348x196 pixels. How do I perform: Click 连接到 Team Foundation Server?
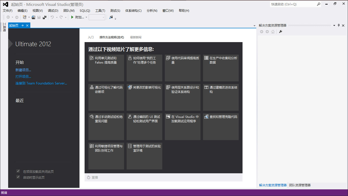pyautogui.click(x=41, y=83)
